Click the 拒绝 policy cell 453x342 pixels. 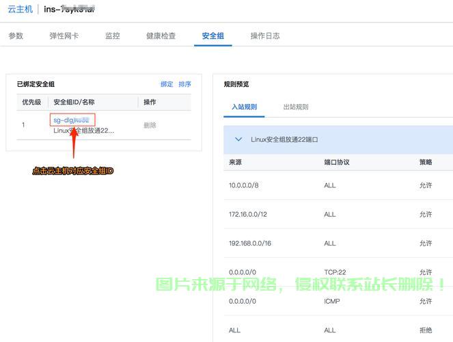(426, 330)
